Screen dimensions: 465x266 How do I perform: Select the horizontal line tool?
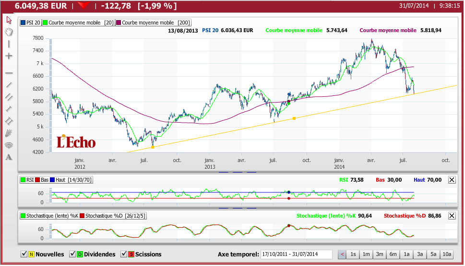[9, 73]
